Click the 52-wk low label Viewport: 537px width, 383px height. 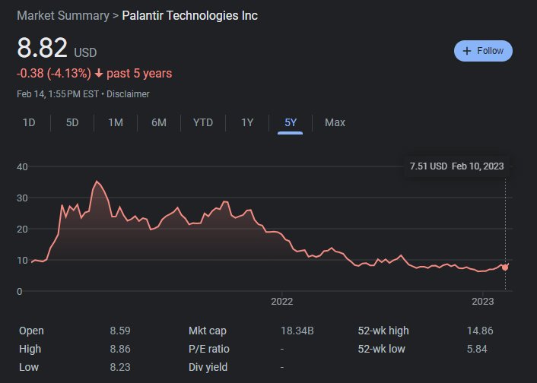coord(382,349)
